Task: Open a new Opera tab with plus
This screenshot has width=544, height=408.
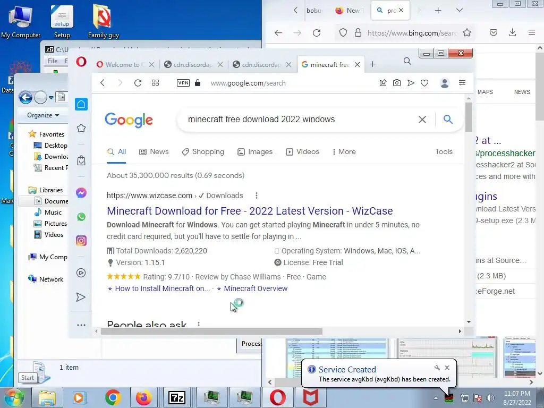Action: (x=372, y=64)
